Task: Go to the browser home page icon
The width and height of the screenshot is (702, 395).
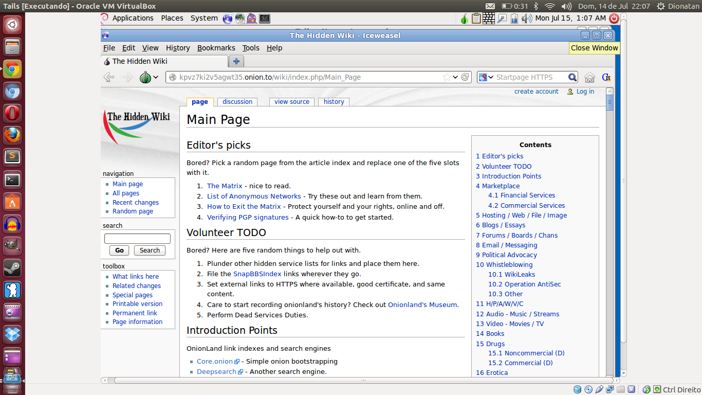Action: tap(589, 77)
